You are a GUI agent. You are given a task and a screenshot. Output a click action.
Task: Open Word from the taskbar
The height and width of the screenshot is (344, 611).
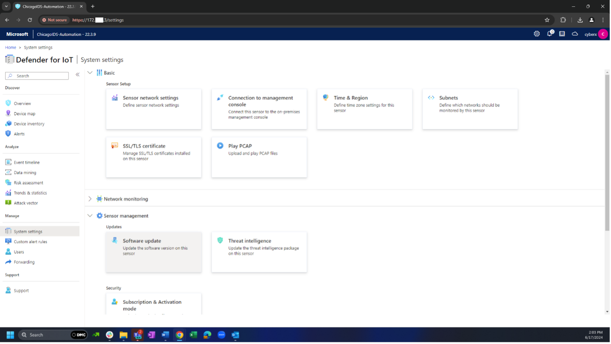pos(165,335)
